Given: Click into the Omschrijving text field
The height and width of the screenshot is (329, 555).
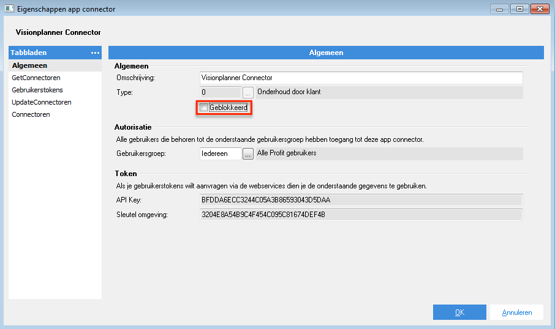Looking at the screenshot, I should 361,78.
